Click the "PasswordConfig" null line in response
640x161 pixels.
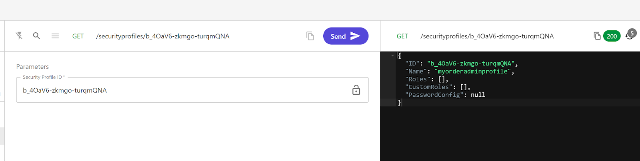click(x=445, y=95)
